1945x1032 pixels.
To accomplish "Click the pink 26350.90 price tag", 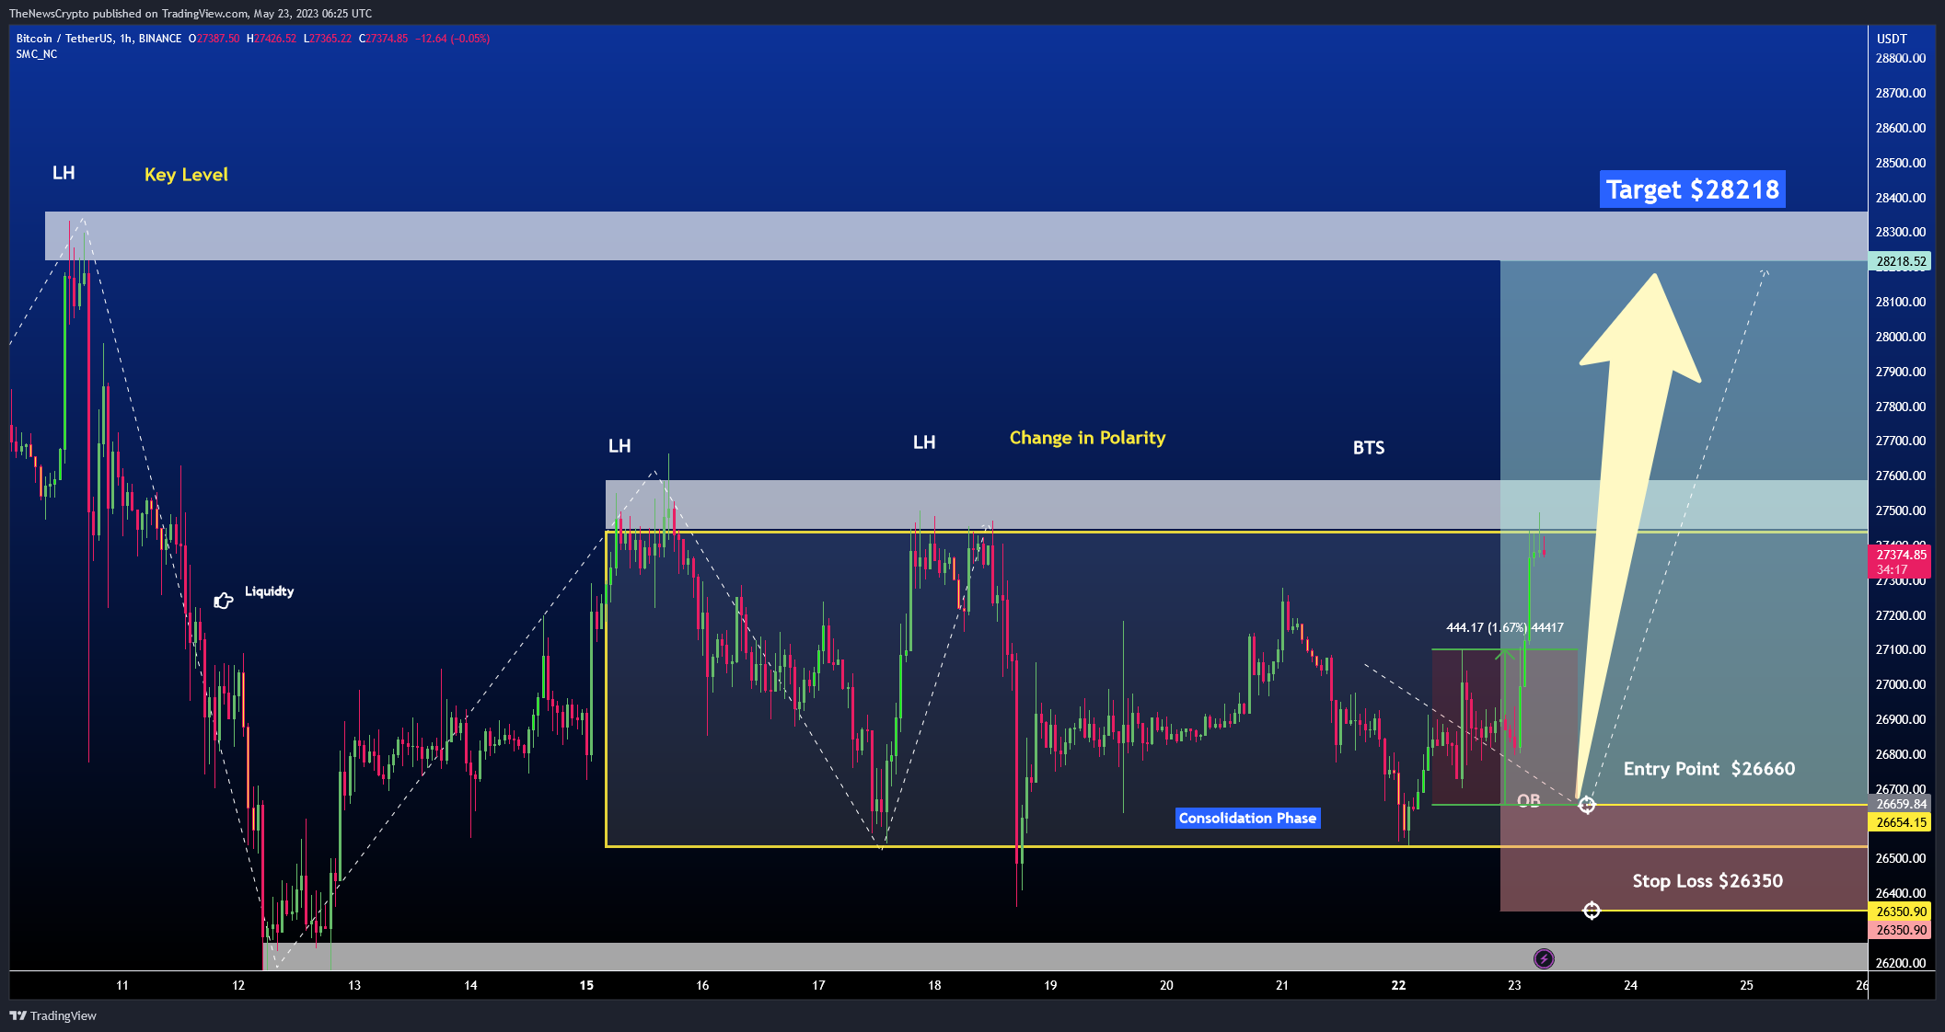I will point(1901,930).
